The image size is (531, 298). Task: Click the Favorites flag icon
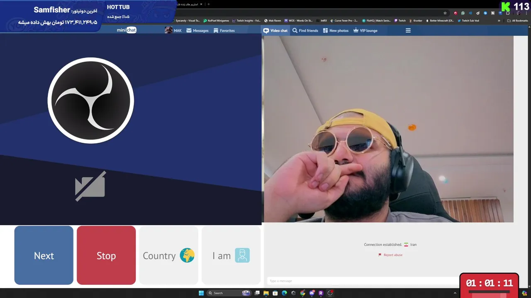point(216,30)
